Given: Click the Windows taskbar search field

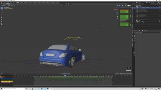Looking at the screenshot, I should tap(14, 89).
